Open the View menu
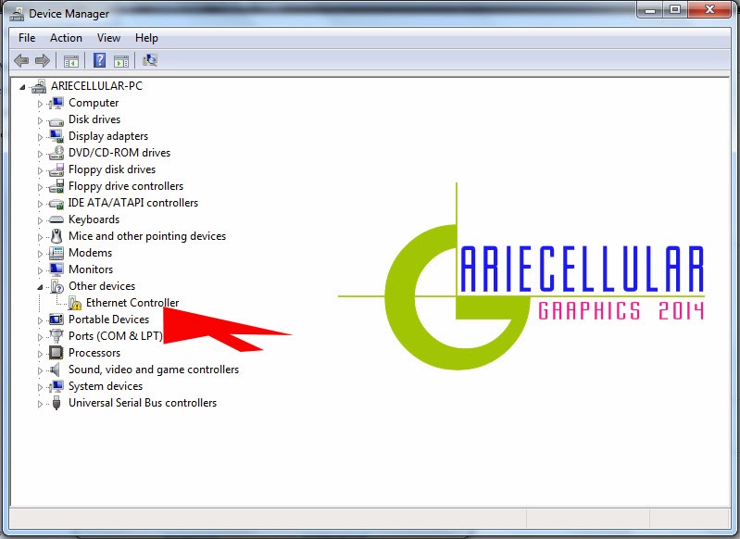Viewport: 740px width, 539px height. pyautogui.click(x=108, y=38)
